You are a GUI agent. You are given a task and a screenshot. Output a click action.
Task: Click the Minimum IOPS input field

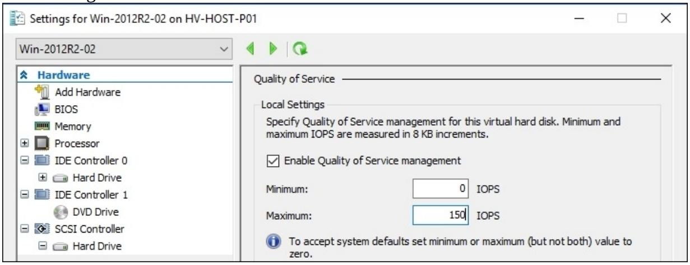click(442, 190)
